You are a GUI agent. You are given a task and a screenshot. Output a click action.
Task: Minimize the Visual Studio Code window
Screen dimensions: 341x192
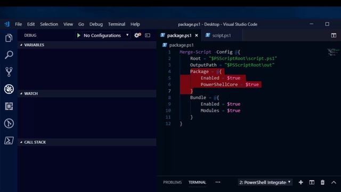(311, 24)
